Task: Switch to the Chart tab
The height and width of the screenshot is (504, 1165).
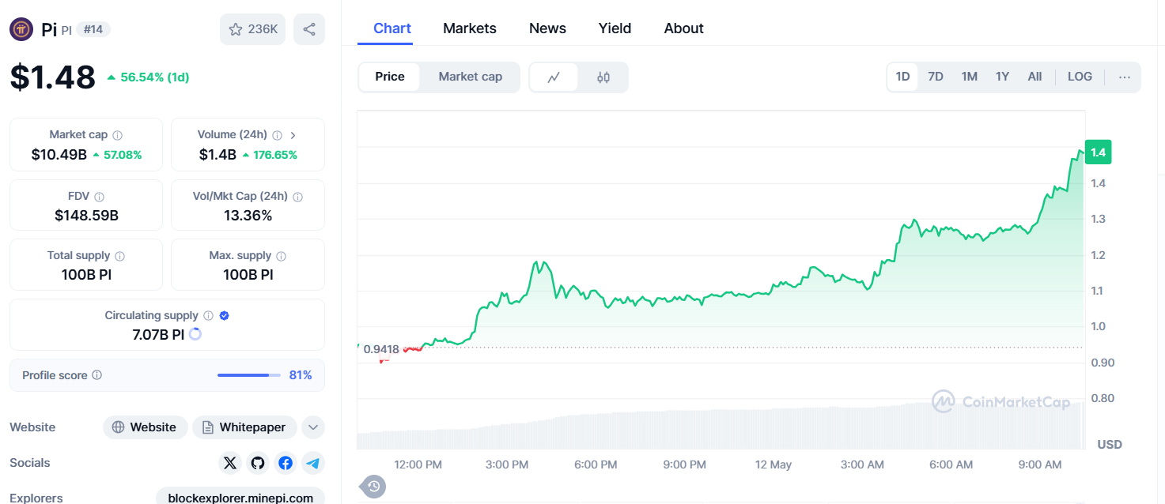Action: tap(392, 28)
